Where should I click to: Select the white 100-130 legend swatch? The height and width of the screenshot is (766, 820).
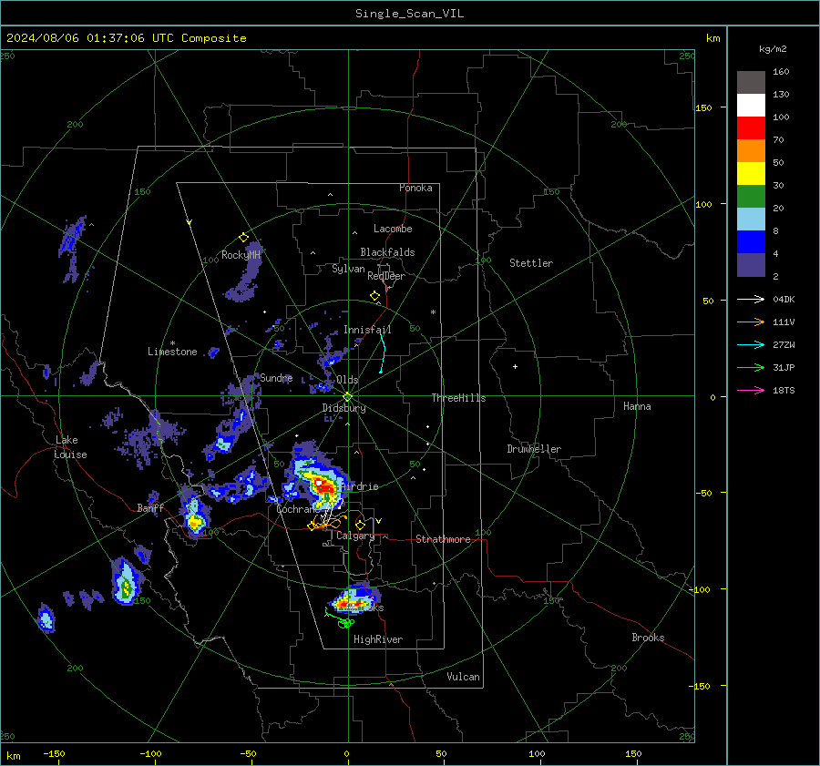click(x=751, y=106)
